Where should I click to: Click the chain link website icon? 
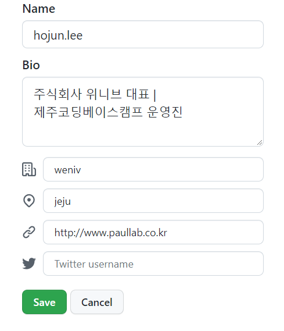[29, 232]
